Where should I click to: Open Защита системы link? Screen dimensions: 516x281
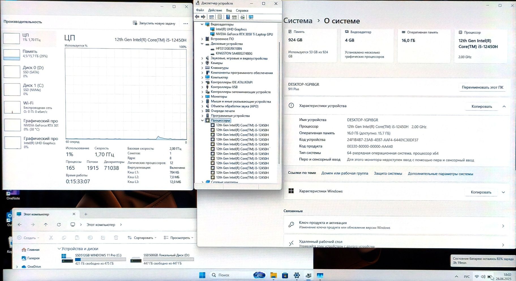click(388, 173)
